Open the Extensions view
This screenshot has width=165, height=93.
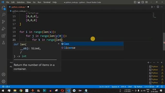tap(3, 36)
